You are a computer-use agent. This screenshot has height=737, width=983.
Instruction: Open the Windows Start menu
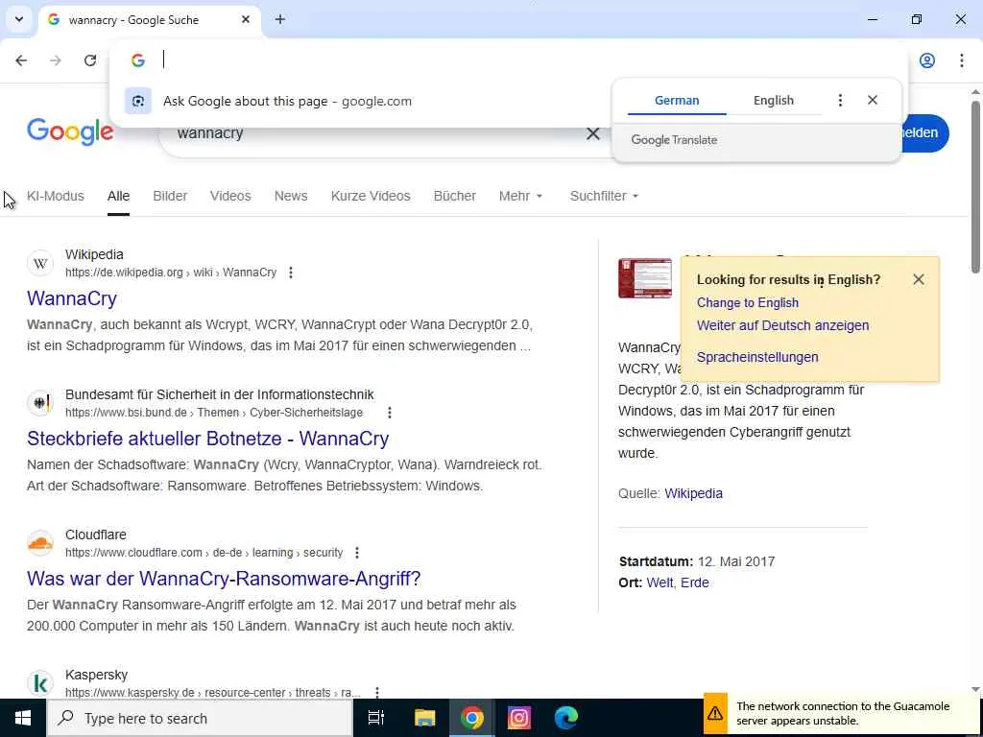[23, 718]
